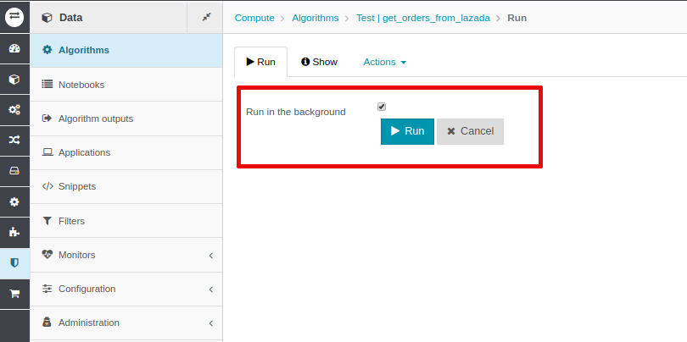The height and width of the screenshot is (342, 687).
Task: Open the hard drive icon in left rail
Action: [x=14, y=171]
